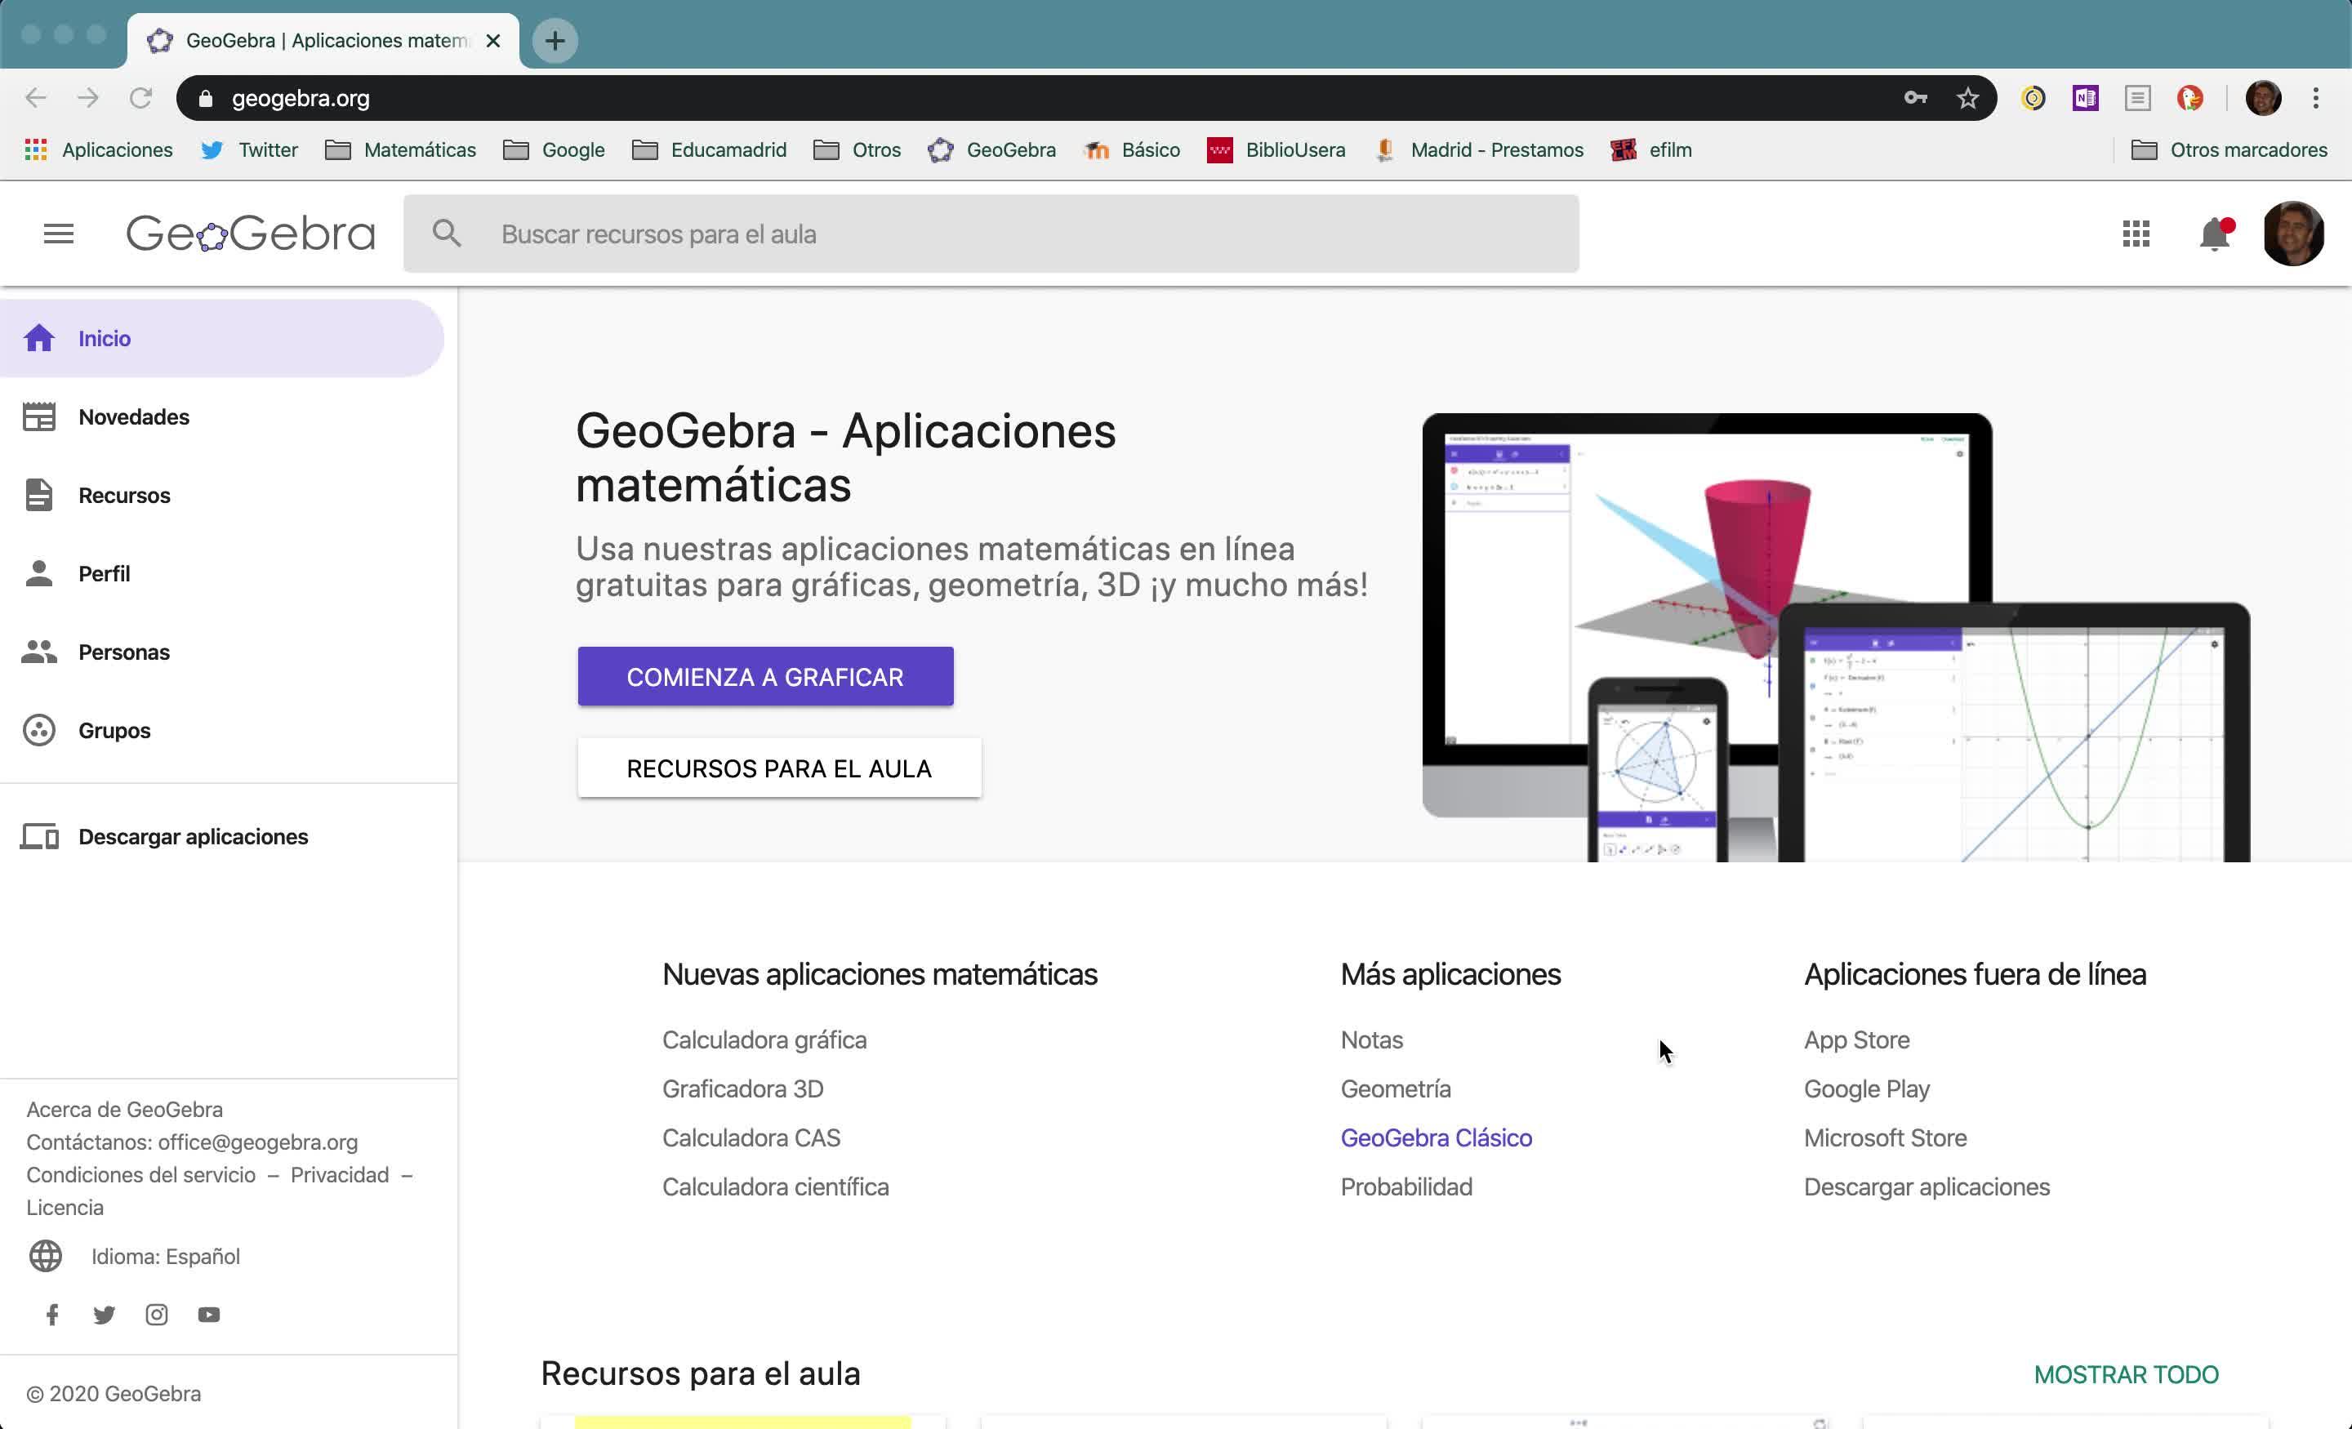Click COMIENZA A GRAFICAR button
This screenshot has width=2352, height=1429.
coord(764,677)
